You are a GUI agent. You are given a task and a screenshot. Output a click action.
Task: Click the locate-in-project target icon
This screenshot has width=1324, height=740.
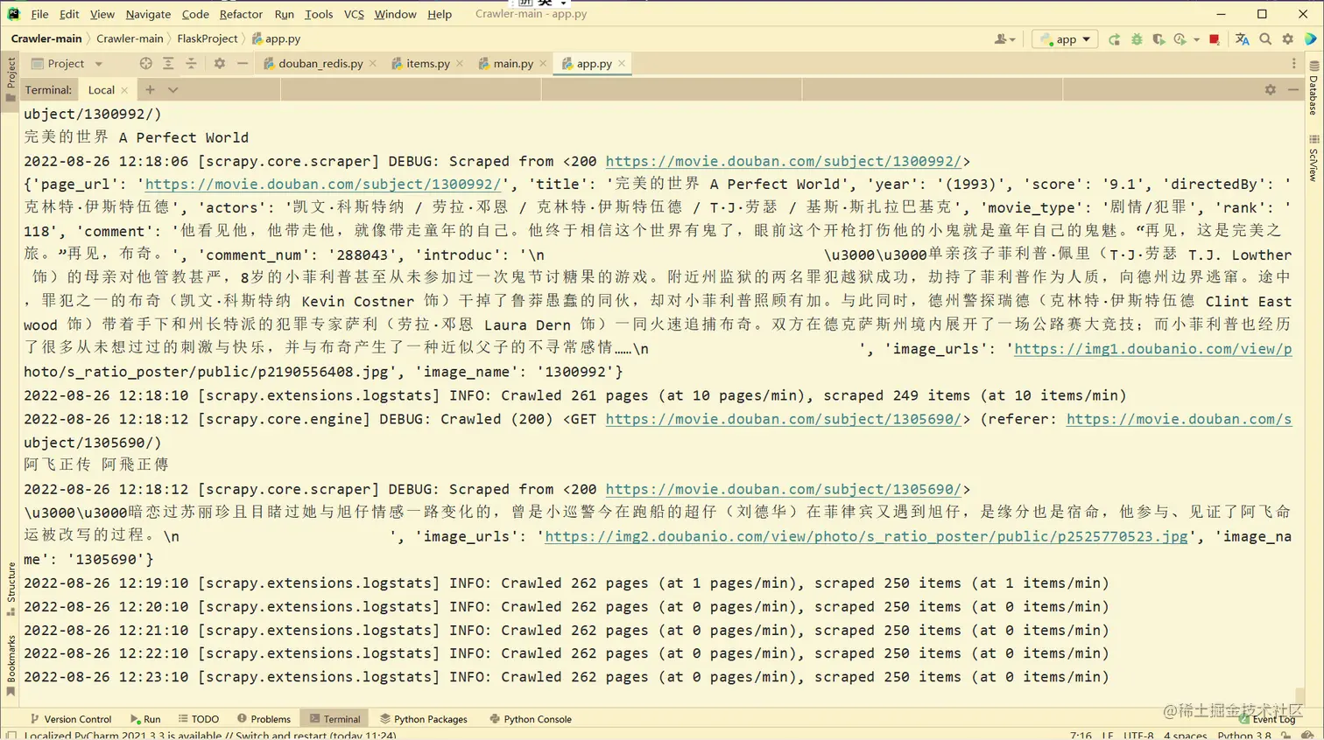[x=145, y=64]
